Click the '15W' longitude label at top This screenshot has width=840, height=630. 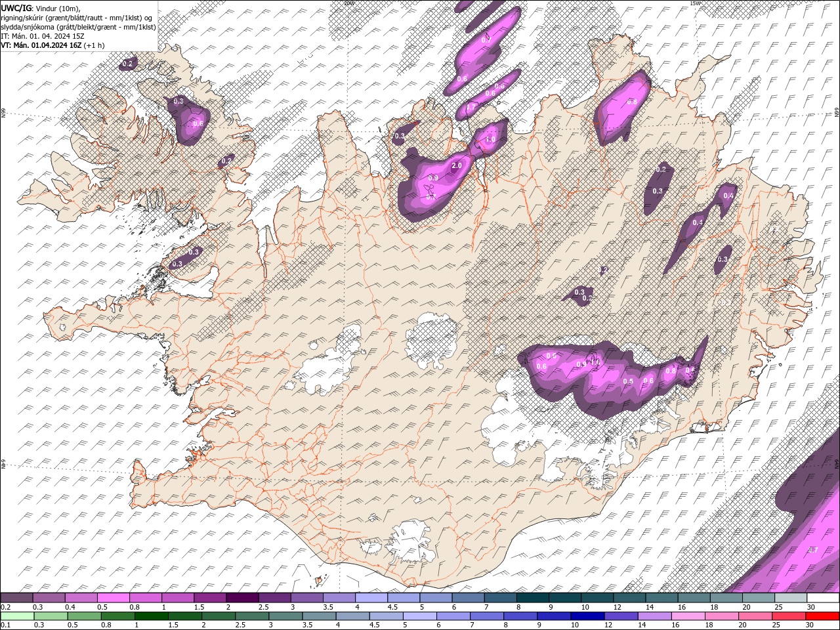(x=695, y=3)
